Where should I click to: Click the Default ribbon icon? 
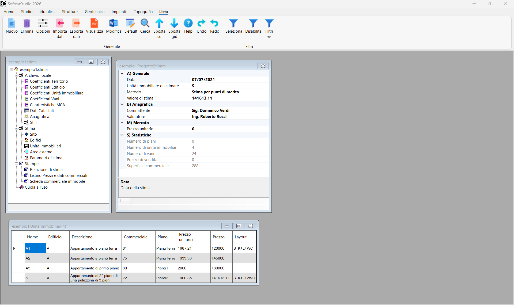(x=131, y=23)
